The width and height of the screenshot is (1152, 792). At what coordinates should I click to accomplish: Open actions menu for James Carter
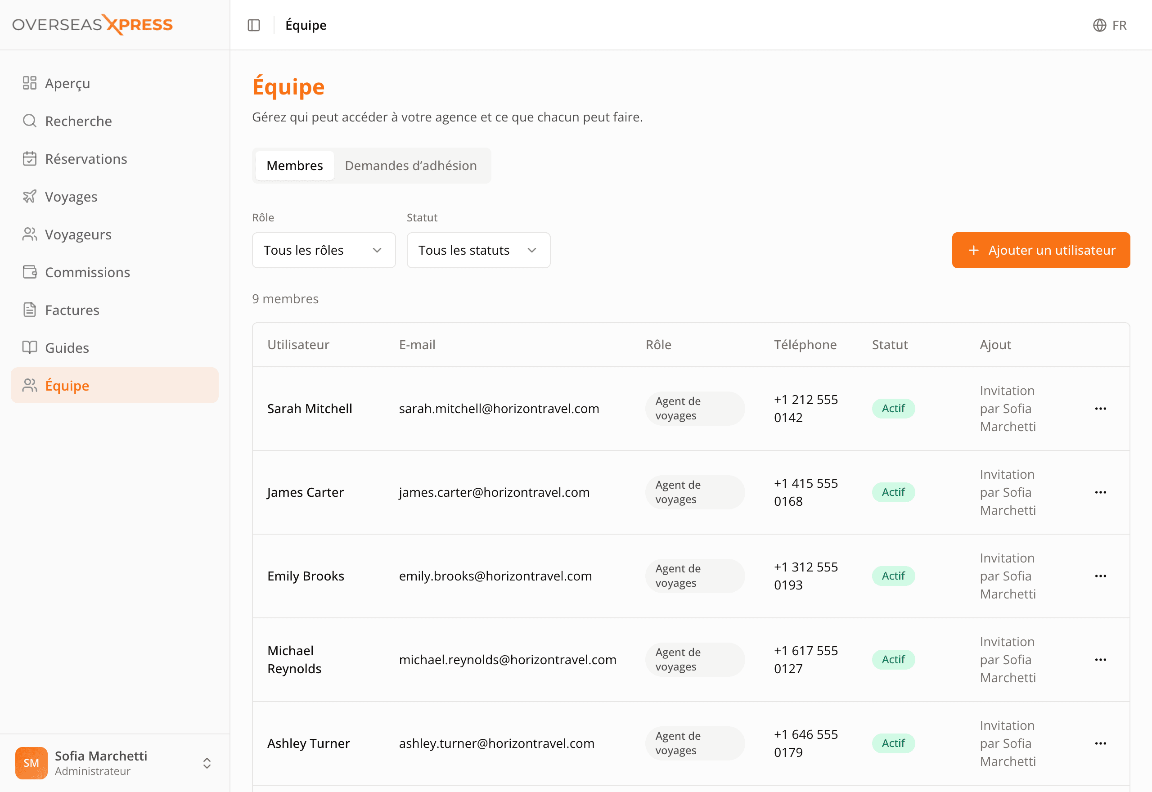(1100, 492)
